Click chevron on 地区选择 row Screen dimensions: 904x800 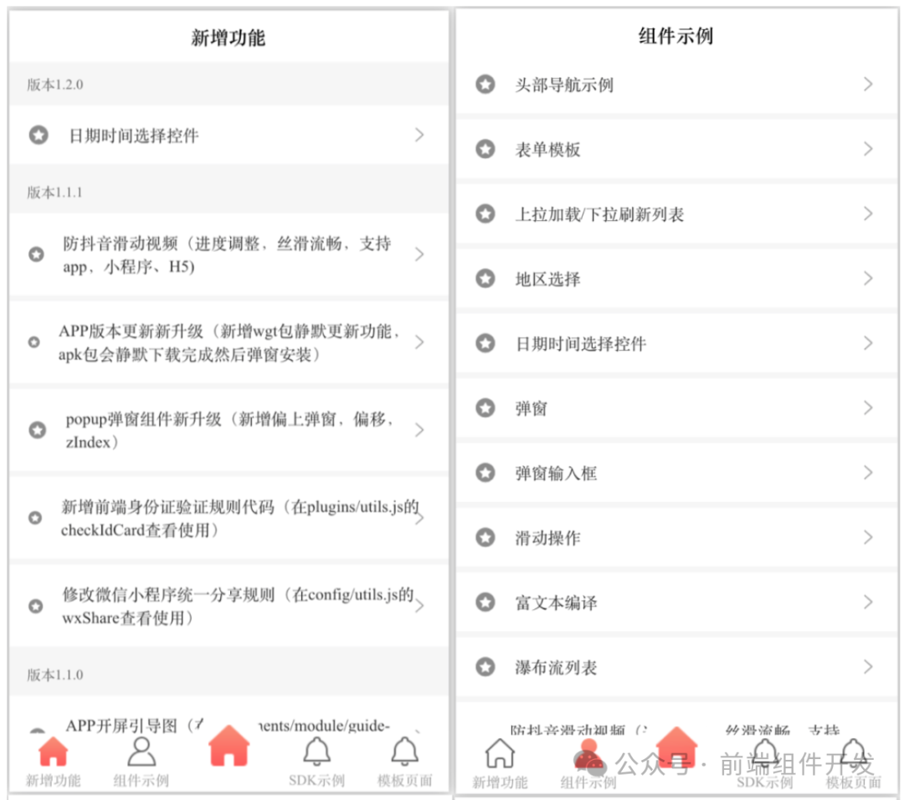tap(868, 279)
